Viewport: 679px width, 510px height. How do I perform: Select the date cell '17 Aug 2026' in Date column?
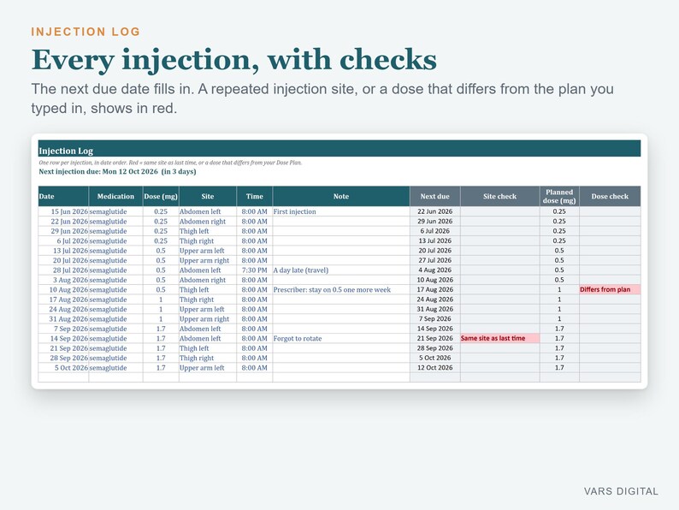coord(63,299)
